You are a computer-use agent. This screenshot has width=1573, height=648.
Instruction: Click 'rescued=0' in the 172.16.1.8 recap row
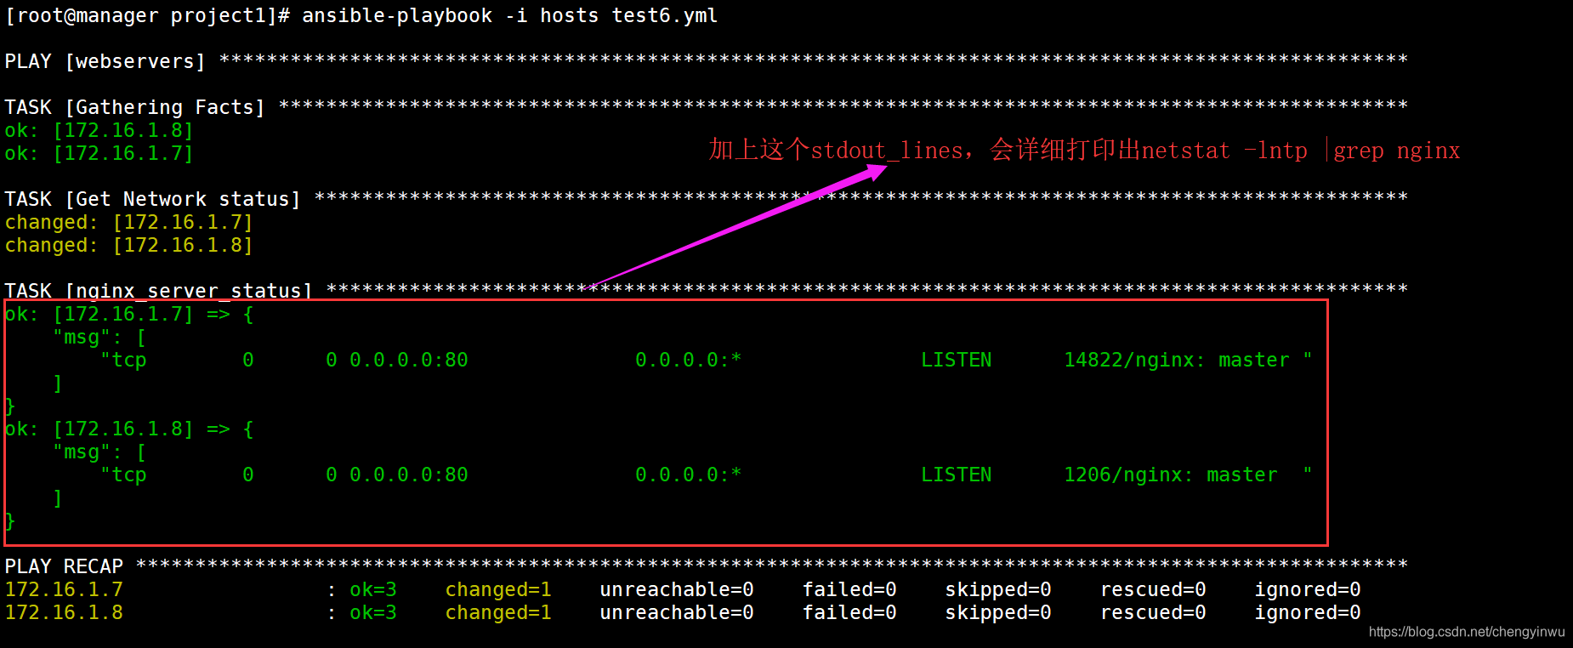pos(1153,613)
